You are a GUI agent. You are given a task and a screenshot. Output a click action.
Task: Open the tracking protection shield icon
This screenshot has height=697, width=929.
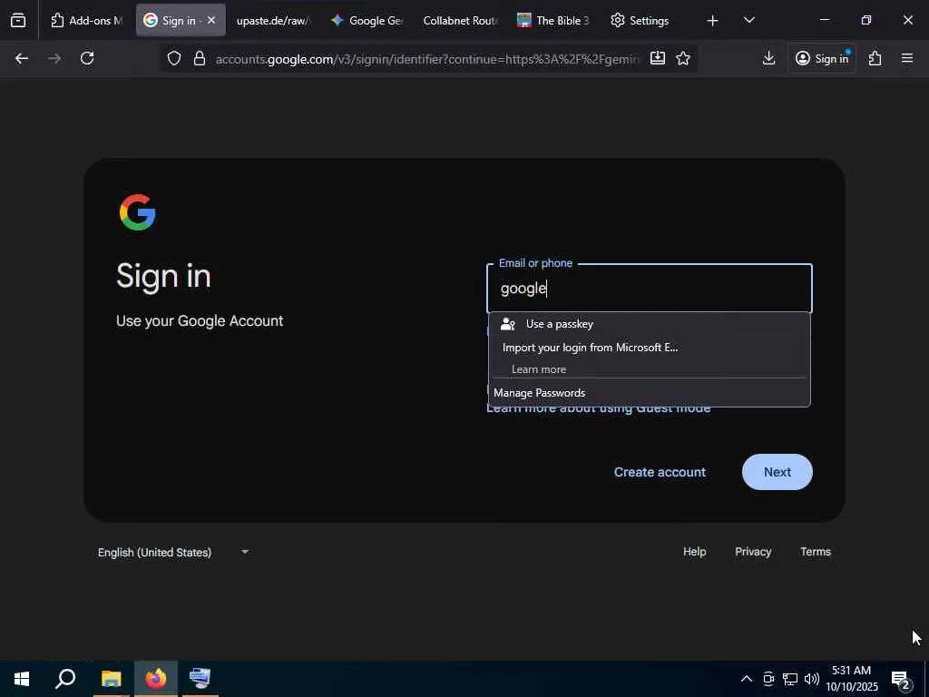click(173, 58)
